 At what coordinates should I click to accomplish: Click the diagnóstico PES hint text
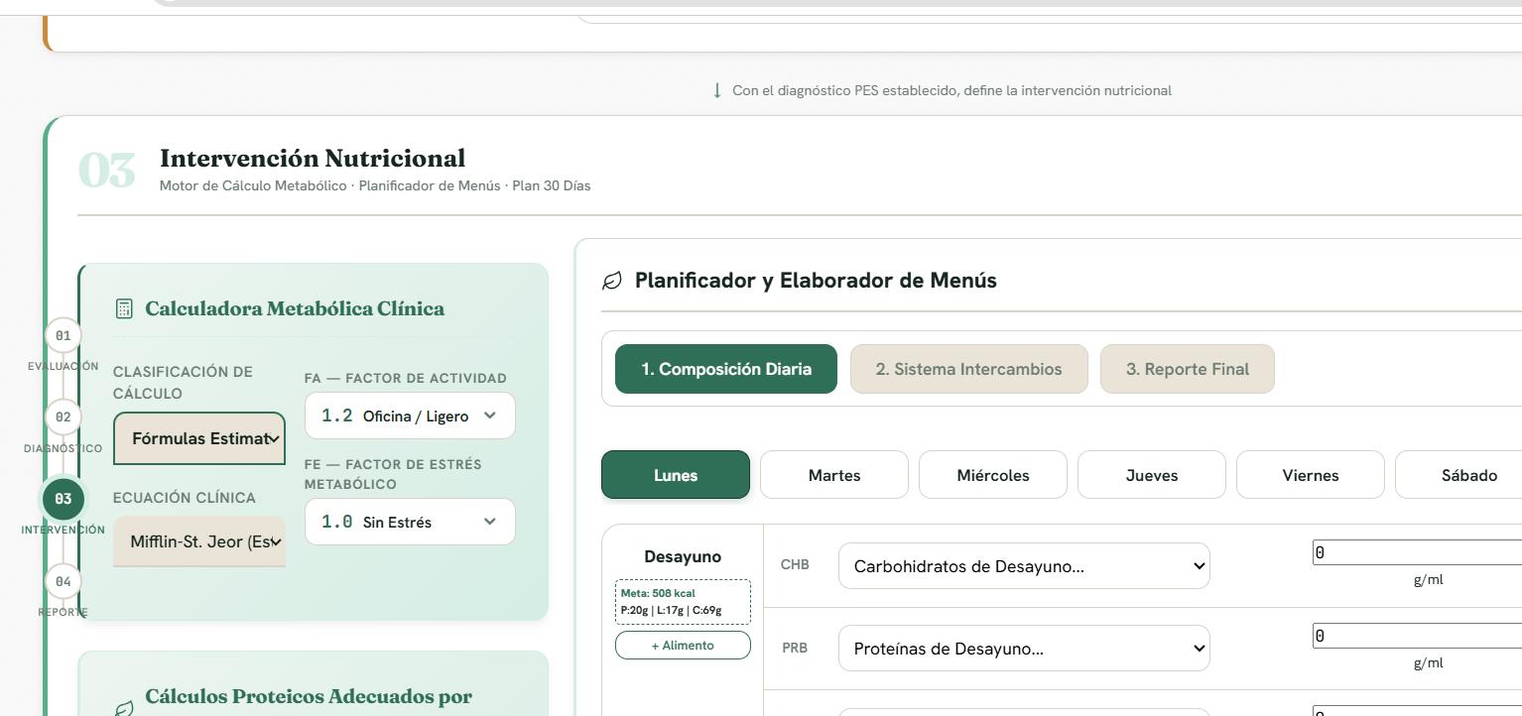pyautogui.click(x=951, y=90)
